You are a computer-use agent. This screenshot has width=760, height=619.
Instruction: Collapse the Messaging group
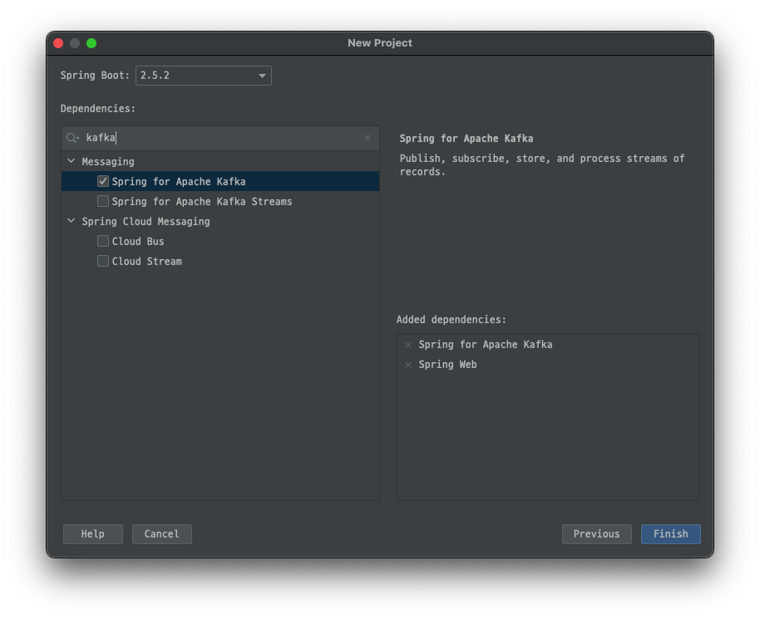(72, 161)
